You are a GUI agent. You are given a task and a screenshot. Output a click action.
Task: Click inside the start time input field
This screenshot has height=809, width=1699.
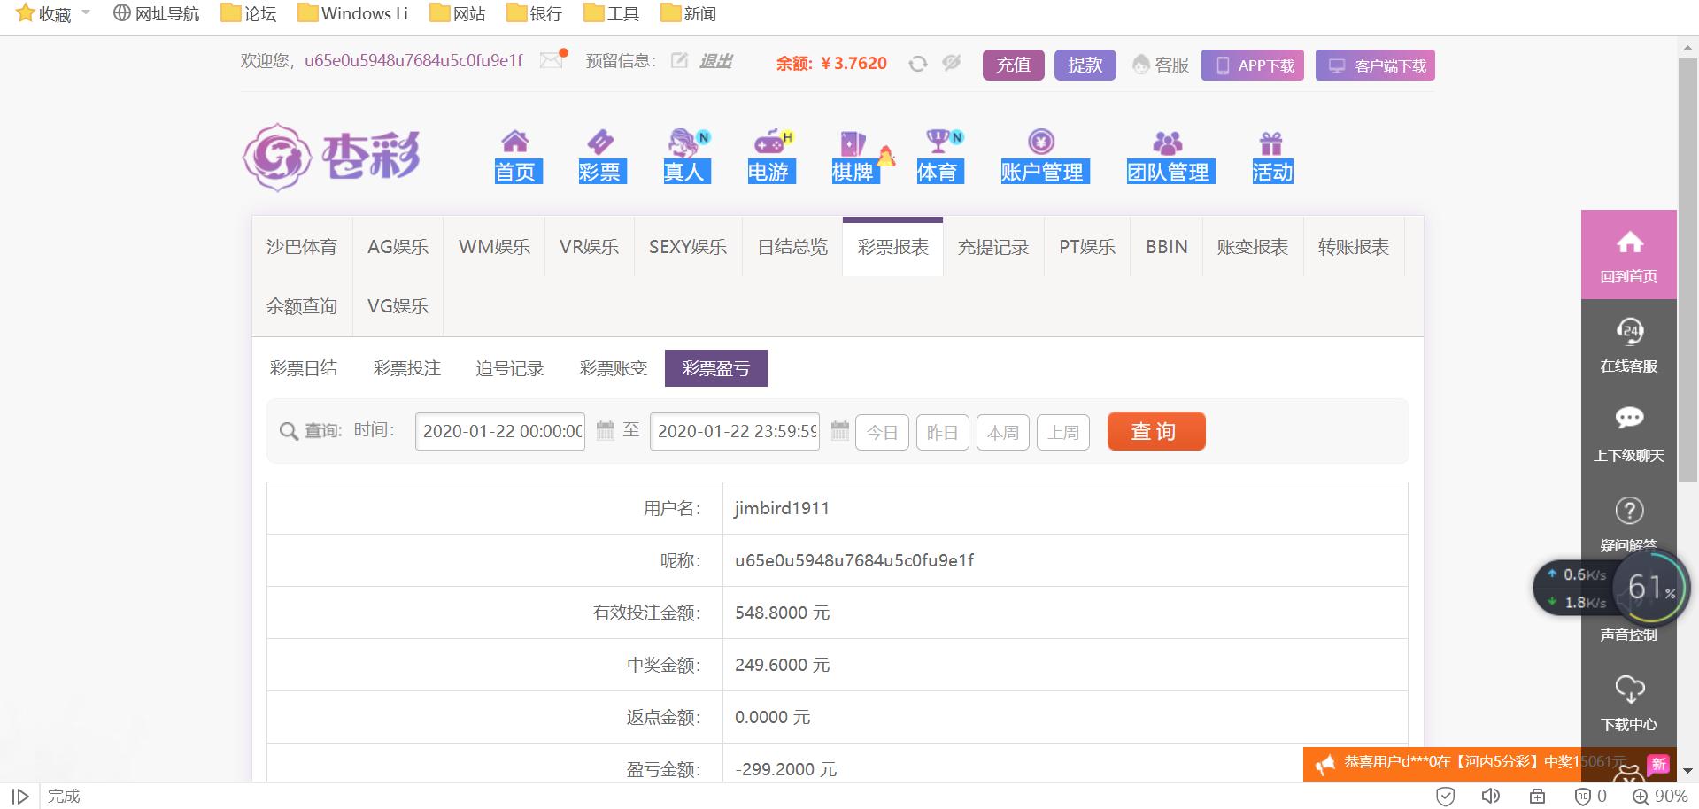[x=498, y=432]
